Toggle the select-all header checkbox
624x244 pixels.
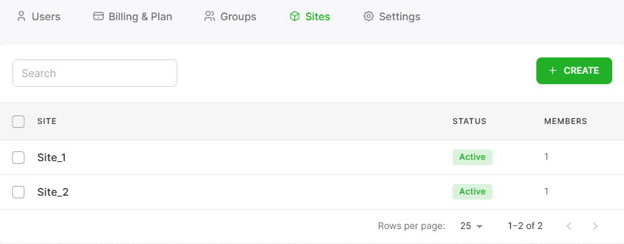point(18,121)
